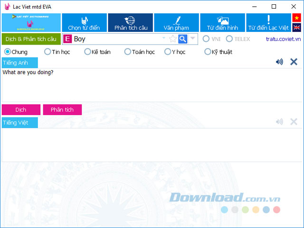Close the Lac Viet mtd EVA window
The image size is (304, 228).
[x=294, y=7]
